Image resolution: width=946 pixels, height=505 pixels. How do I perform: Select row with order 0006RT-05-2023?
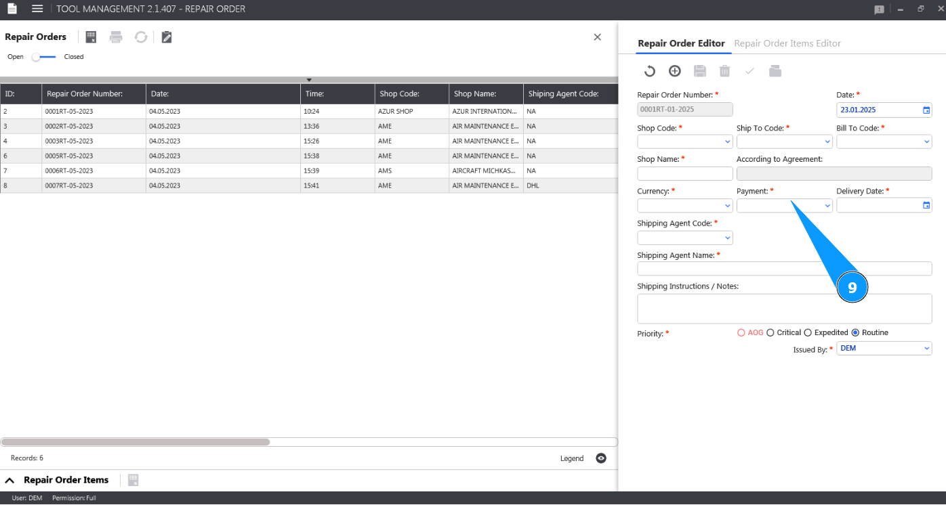point(309,171)
